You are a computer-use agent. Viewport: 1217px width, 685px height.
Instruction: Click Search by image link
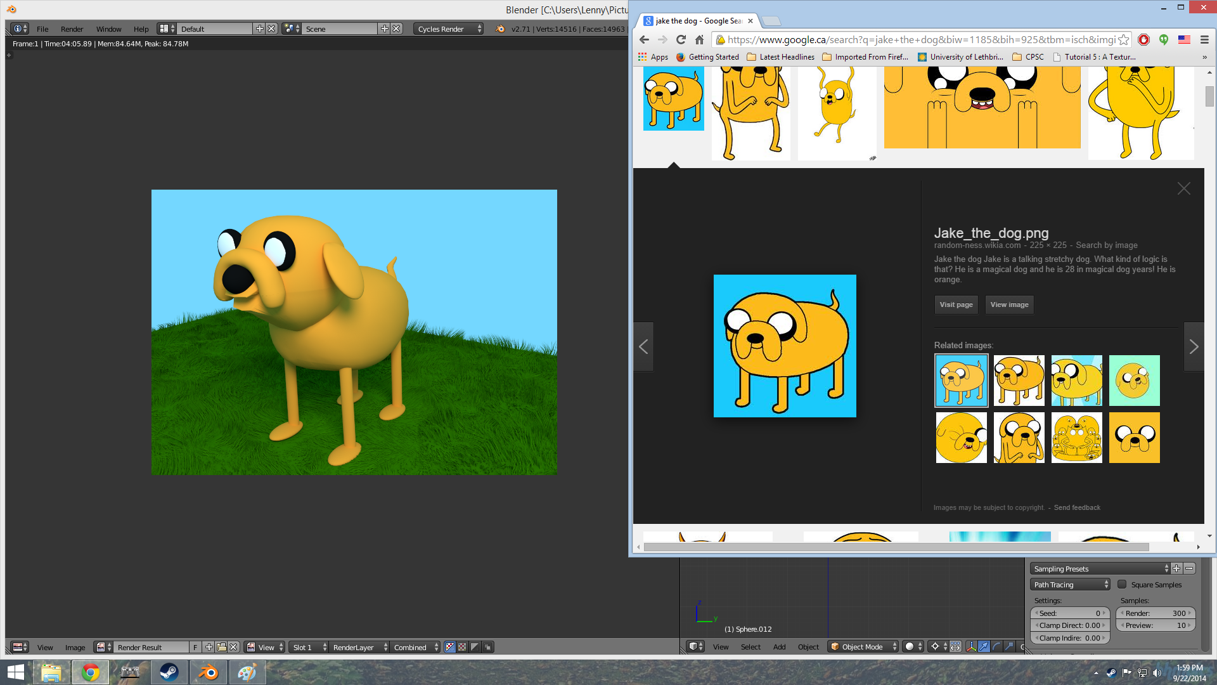[x=1106, y=245]
